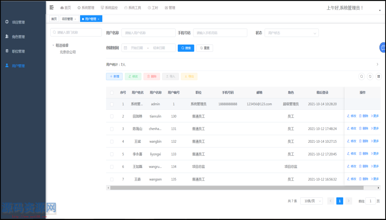
Task: Close the 用户管理 tab
Action: click(x=98, y=19)
